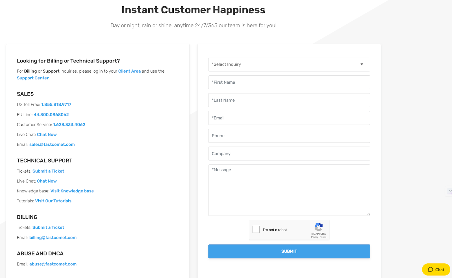
Task: Submit a Ticket under Technical Support
Action: point(48,171)
